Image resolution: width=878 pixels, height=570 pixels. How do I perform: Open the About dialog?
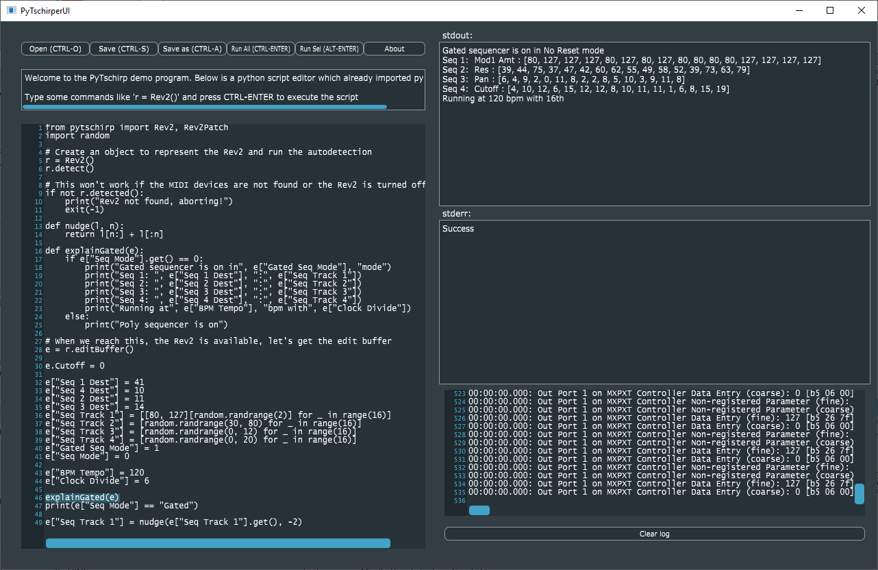tap(394, 49)
